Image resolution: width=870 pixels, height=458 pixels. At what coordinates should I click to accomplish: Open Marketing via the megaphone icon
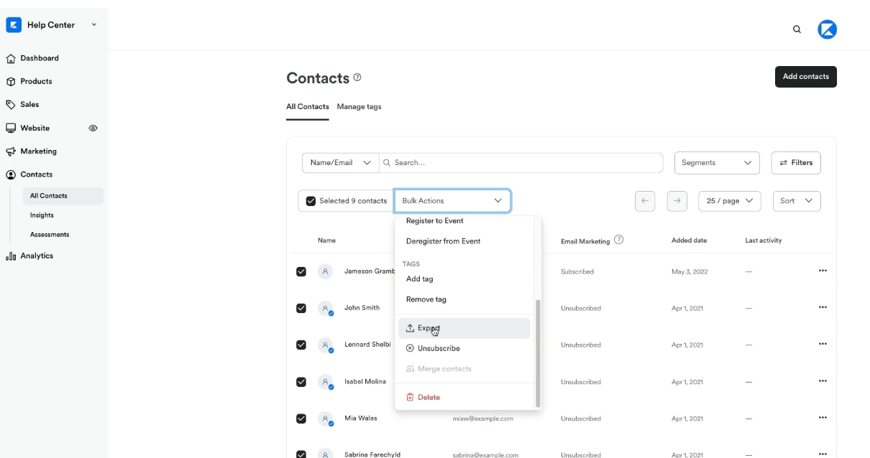click(x=10, y=151)
